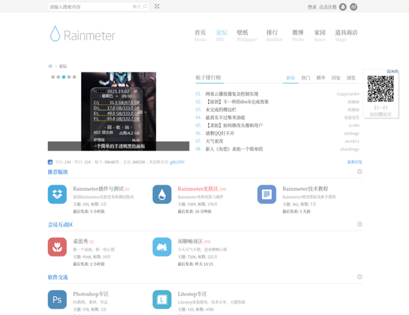
Task: Open the Rainmeter技术教程 document icon
Action: pos(267,194)
